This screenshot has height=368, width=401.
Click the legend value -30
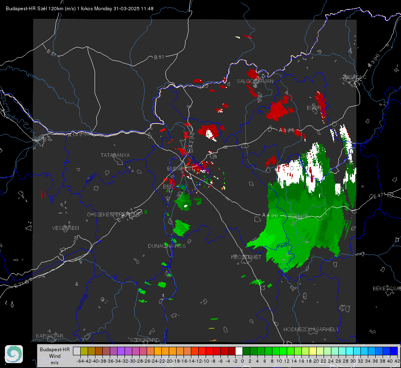coord(132,361)
